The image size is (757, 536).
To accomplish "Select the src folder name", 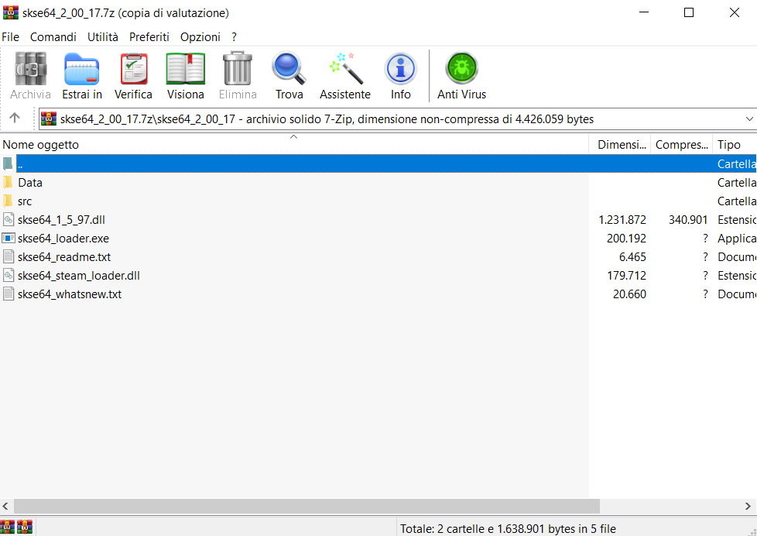I will [25, 201].
